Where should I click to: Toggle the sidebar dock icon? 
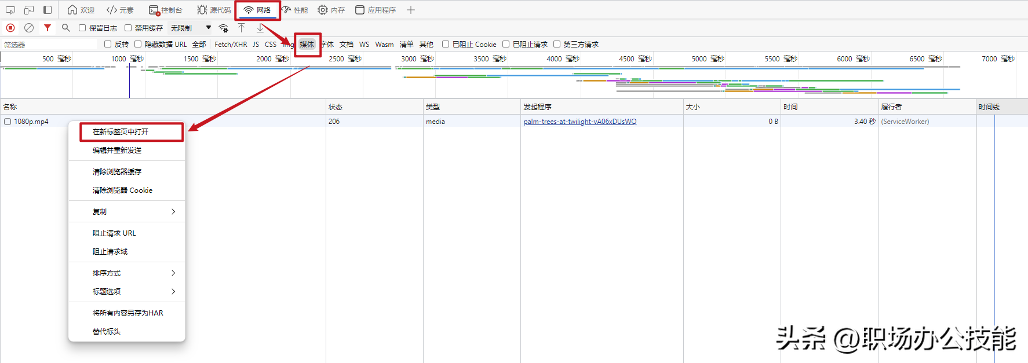tap(48, 10)
